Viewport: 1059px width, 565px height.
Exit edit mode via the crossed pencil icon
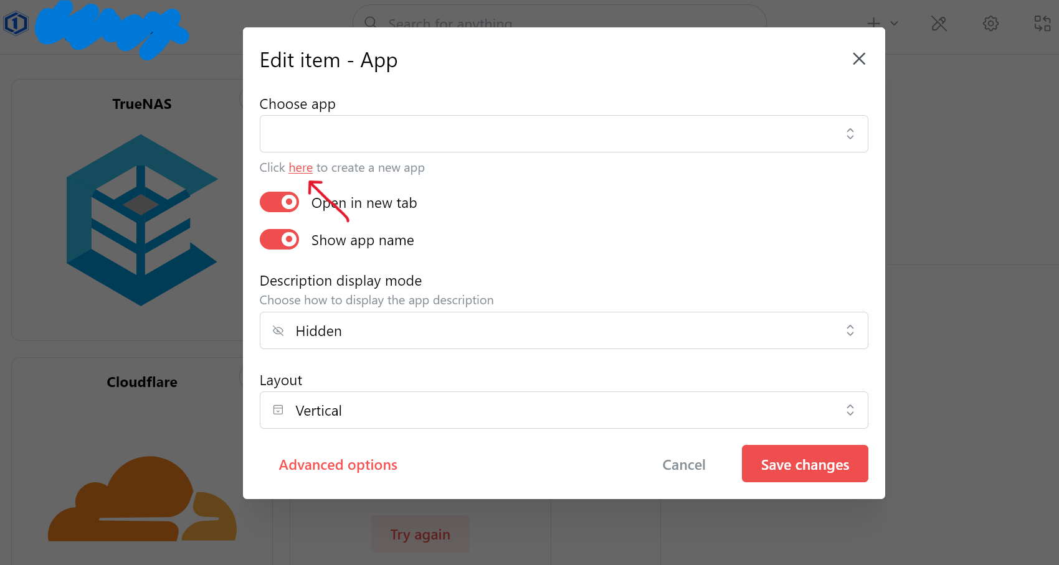[x=939, y=23]
